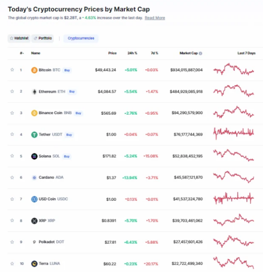Viewport: 263px width, 272px height.
Task: Follow the Read More link
Action: click(x=155, y=18)
